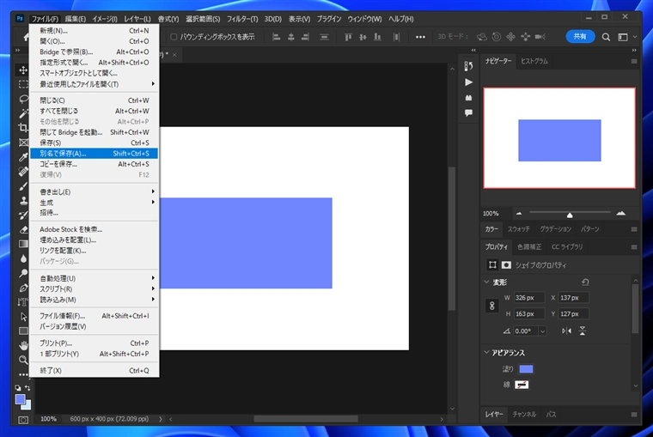Click align top edges icon
The width and height of the screenshot is (653, 437).
[348, 37]
